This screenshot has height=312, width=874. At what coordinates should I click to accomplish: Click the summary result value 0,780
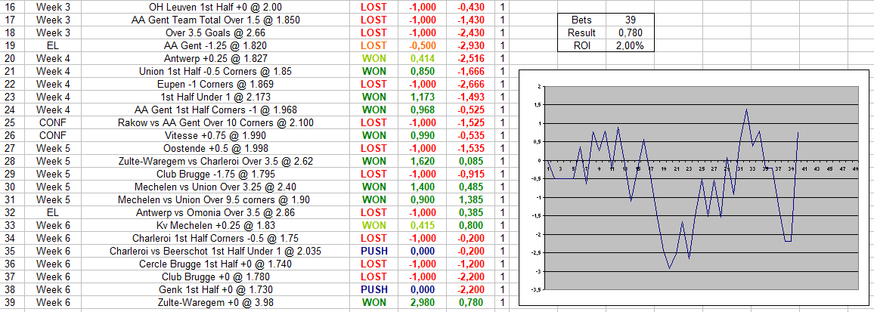tap(630, 33)
